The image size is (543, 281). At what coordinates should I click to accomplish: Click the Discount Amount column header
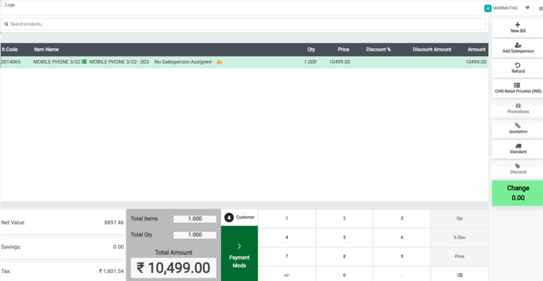432,49
